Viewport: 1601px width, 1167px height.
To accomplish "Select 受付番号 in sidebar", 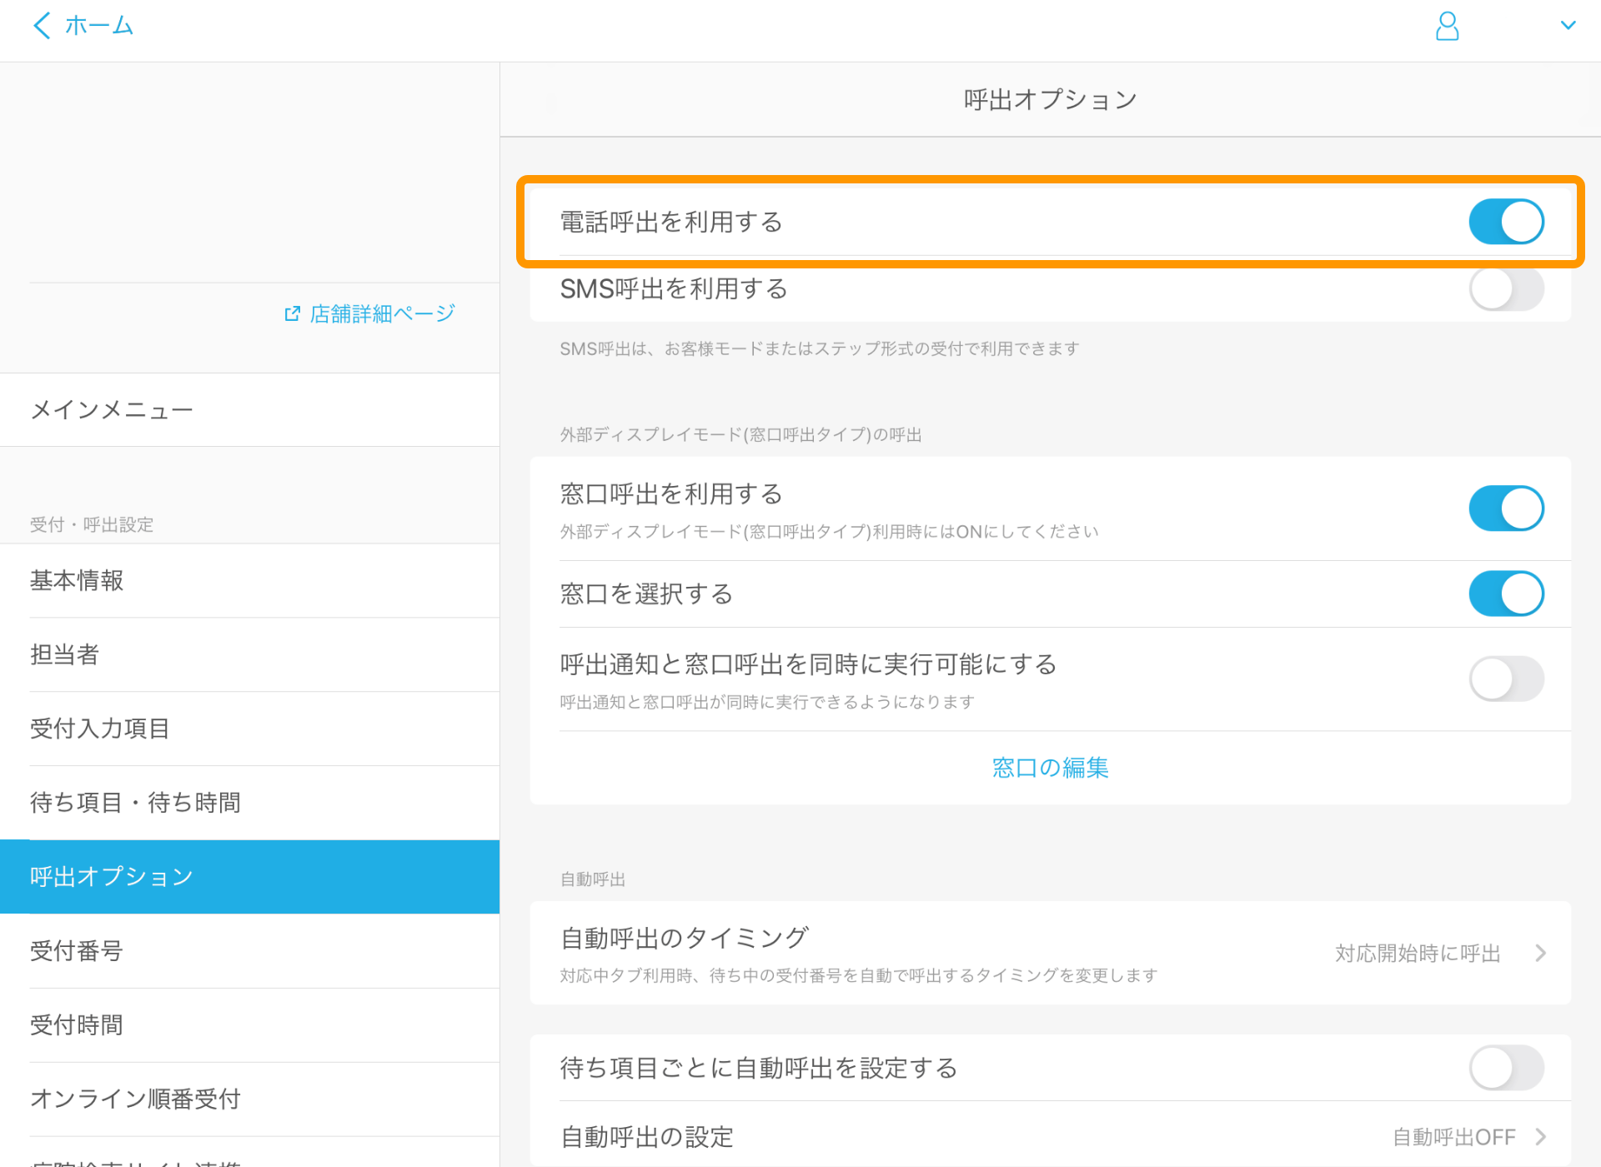I will point(250,951).
